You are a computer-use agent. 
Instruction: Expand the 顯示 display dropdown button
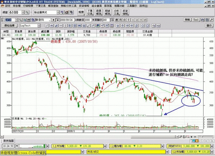tap(209, 26)
